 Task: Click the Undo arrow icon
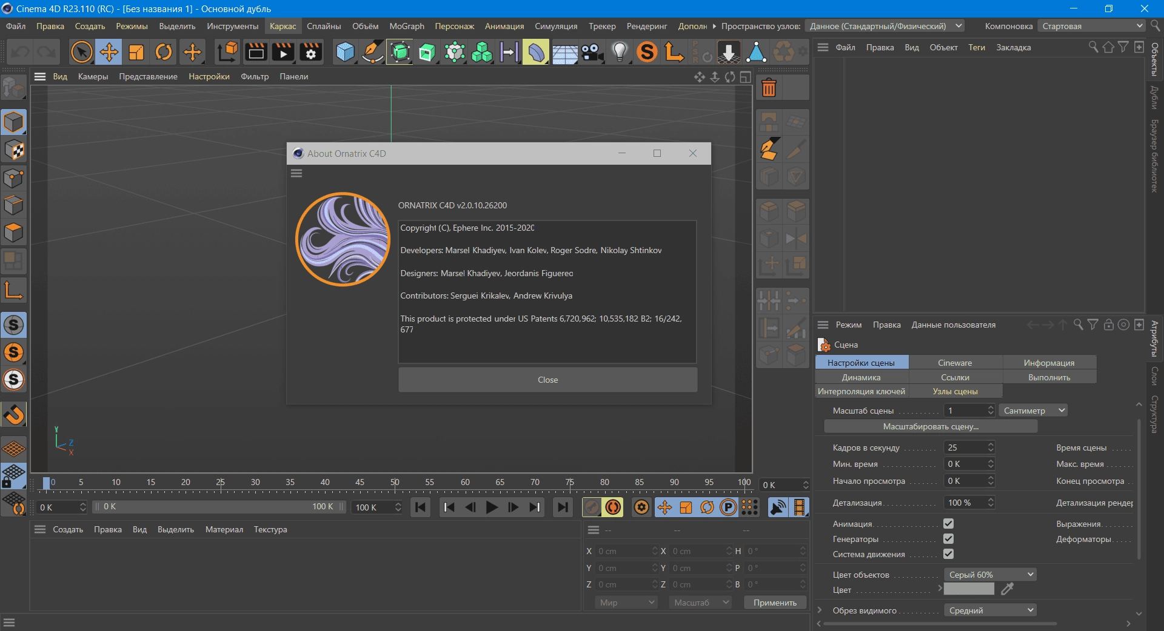point(21,52)
